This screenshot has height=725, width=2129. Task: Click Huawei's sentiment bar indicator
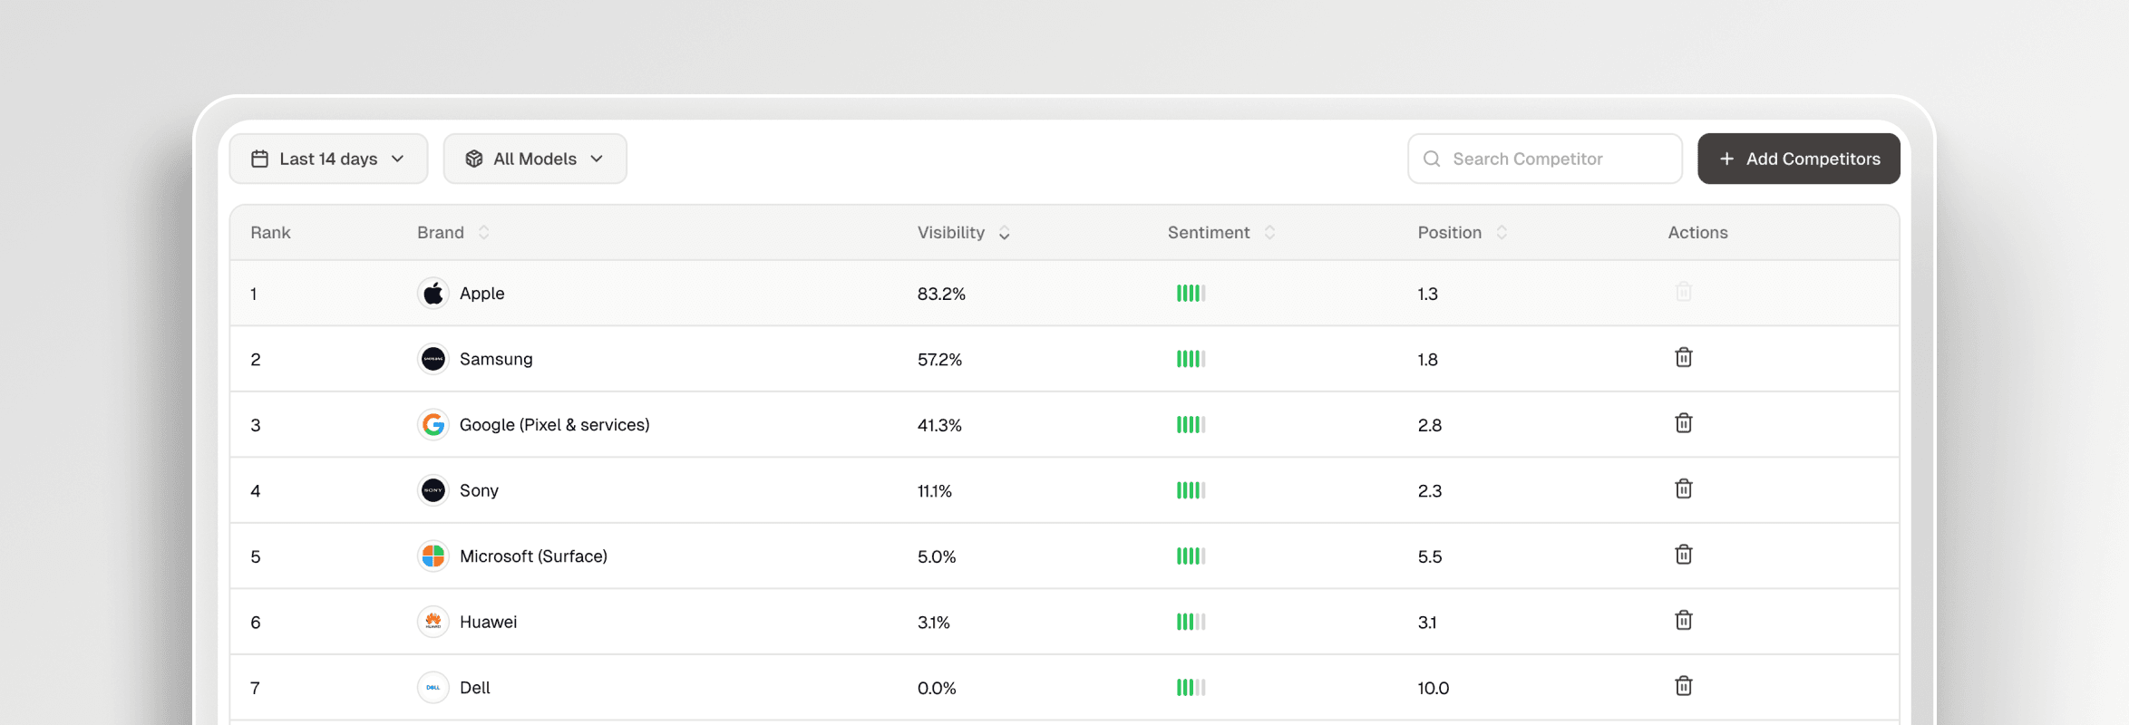coord(1191,622)
